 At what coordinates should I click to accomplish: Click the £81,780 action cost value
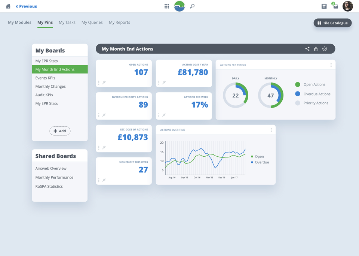pos(193,72)
